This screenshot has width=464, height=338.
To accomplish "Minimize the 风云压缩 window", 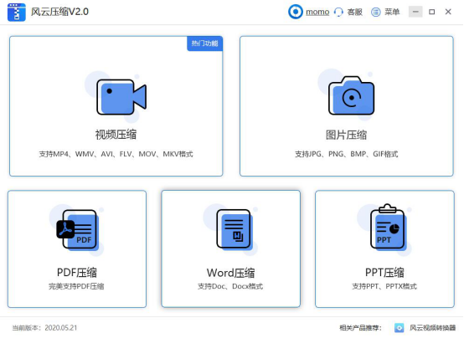I will (x=415, y=12).
